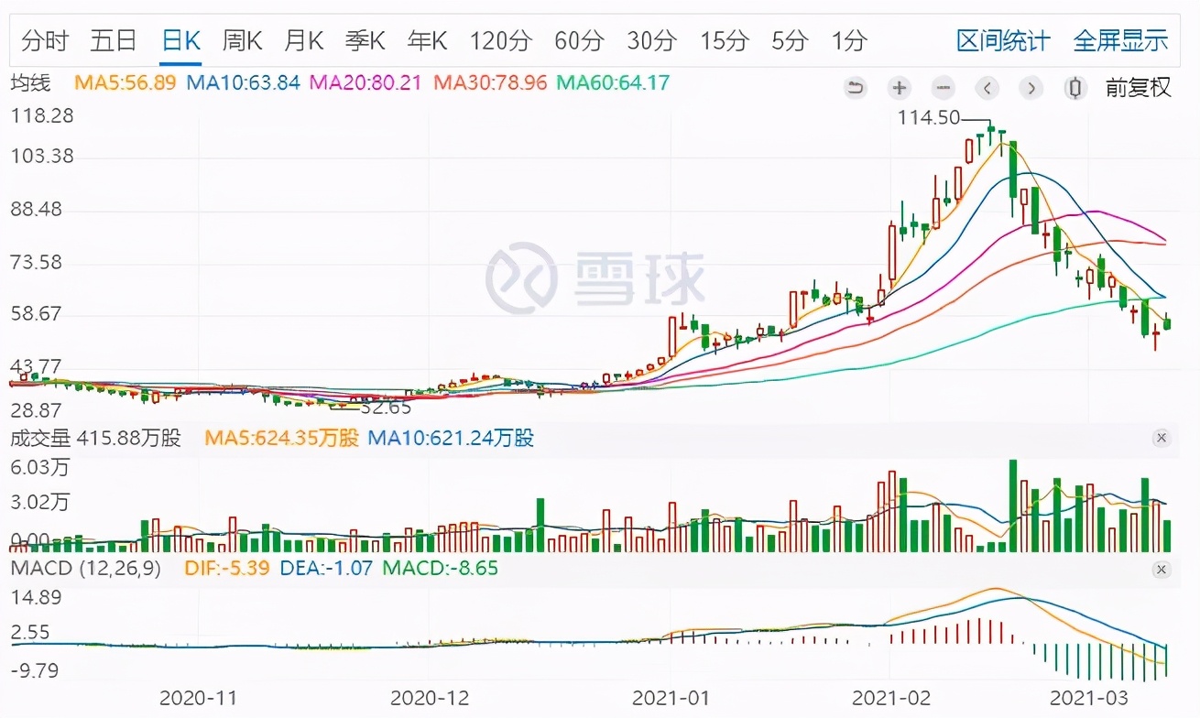
Task: Click the right arrow to pan chart forward
Action: coord(1031,88)
